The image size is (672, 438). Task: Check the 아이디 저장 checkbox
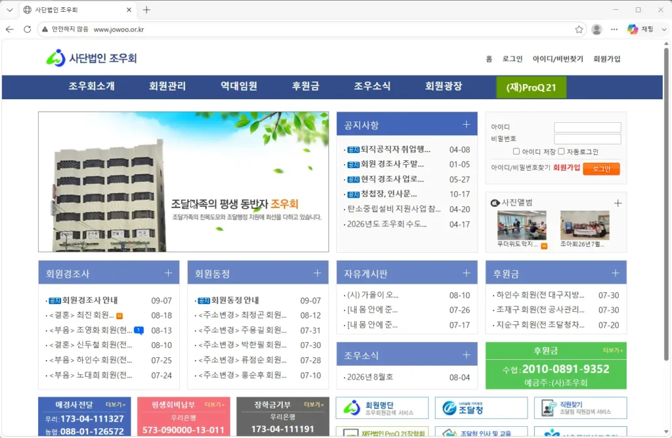[x=516, y=152]
